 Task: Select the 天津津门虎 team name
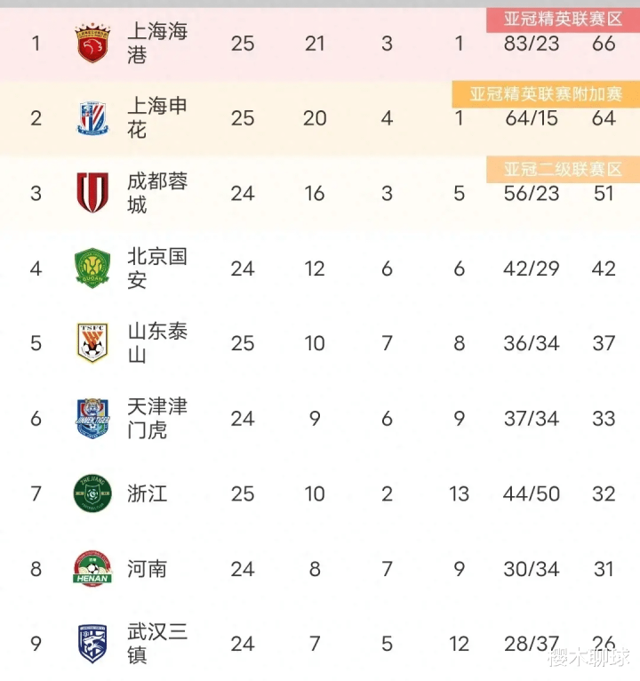[157, 418]
